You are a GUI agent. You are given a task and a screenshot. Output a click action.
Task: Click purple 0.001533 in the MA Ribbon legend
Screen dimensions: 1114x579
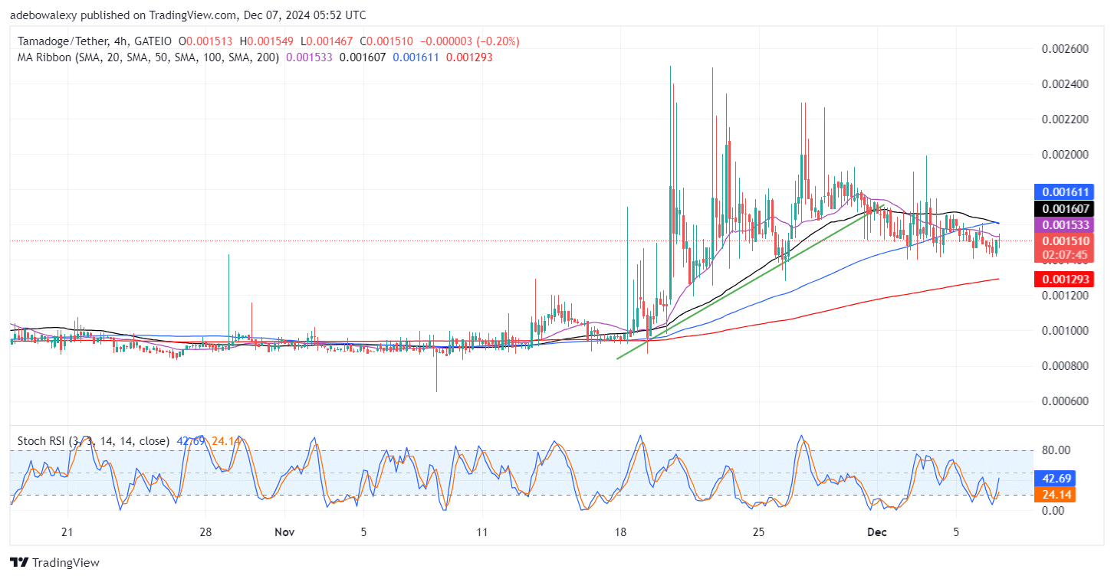309,57
